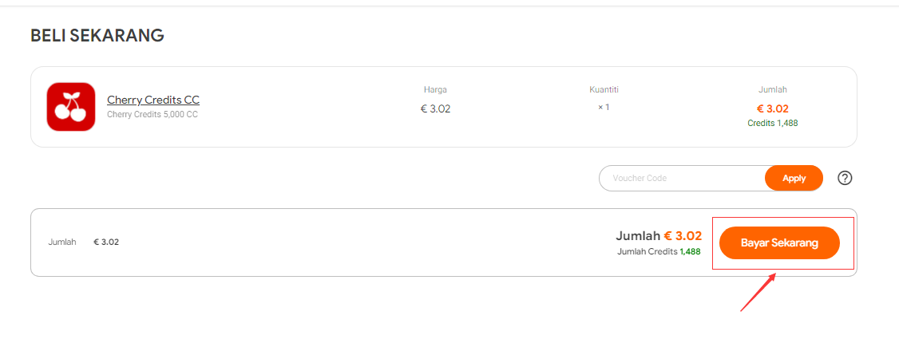The image size is (899, 339).
Task: Click the Harga column label
Action: tap(435, 89)
